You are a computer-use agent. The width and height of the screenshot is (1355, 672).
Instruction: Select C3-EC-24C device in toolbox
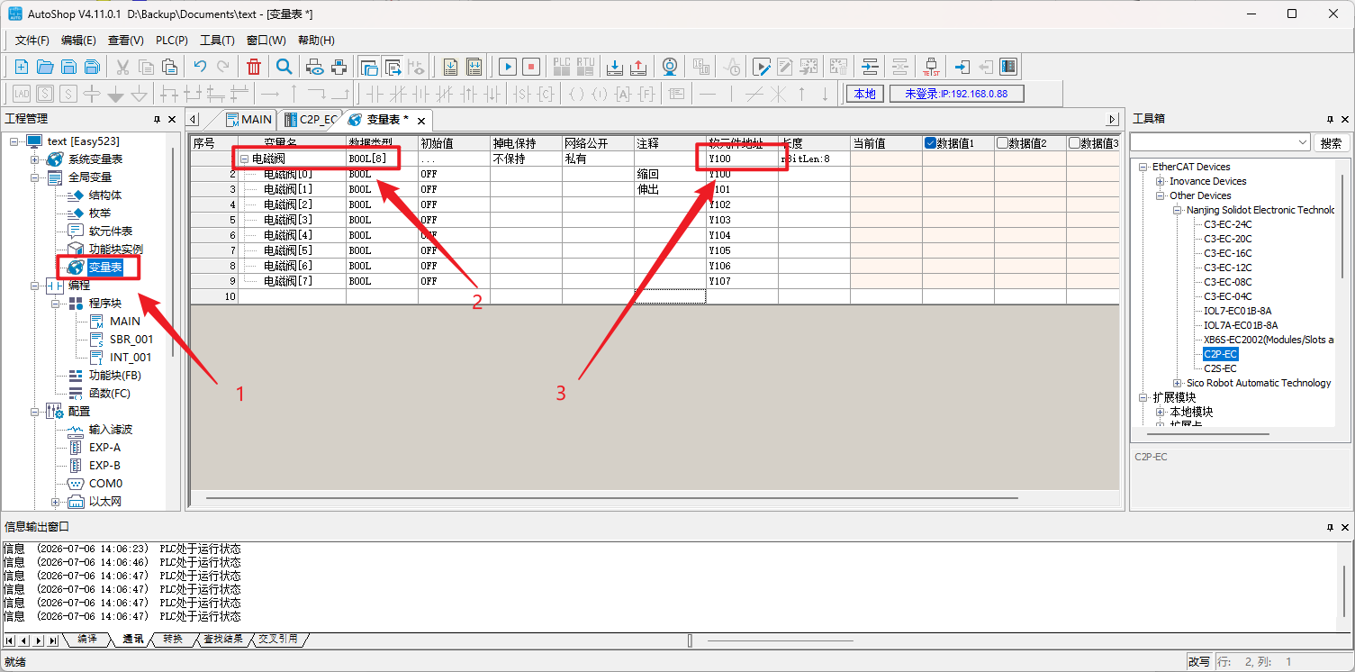1228,224
